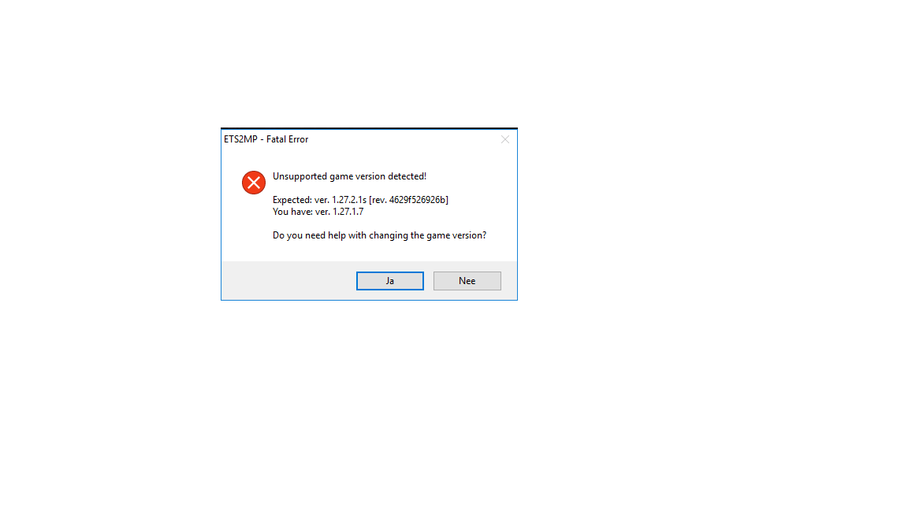This screenshot has width=908, height=510.
Task: Click gray footer area left of Ja
Action: click(288, 281)
